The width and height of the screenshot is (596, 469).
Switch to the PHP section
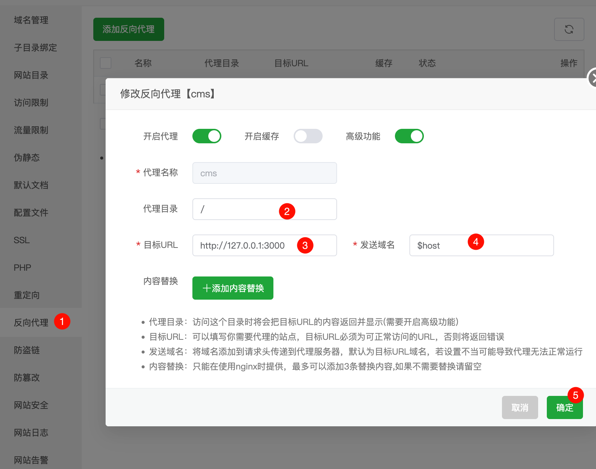coord(22,267)
